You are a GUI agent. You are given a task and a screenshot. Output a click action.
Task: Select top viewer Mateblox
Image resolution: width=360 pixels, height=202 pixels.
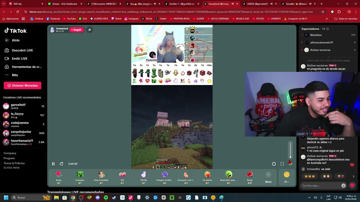tap(328, 35)
